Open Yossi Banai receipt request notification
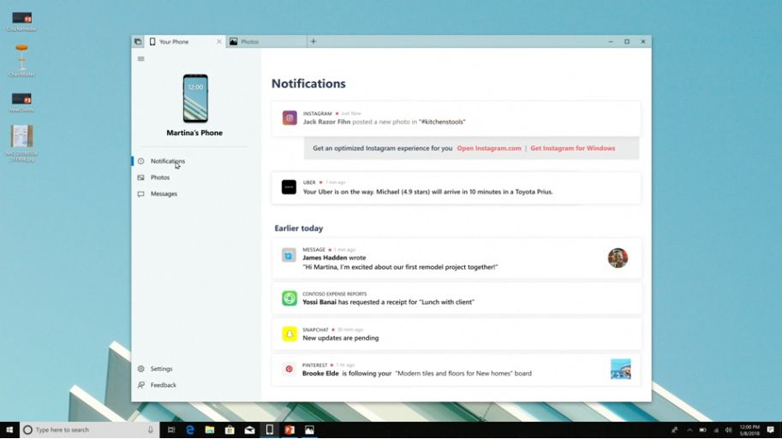The height and width of the screenshot is (439, 782). (456, 298)
